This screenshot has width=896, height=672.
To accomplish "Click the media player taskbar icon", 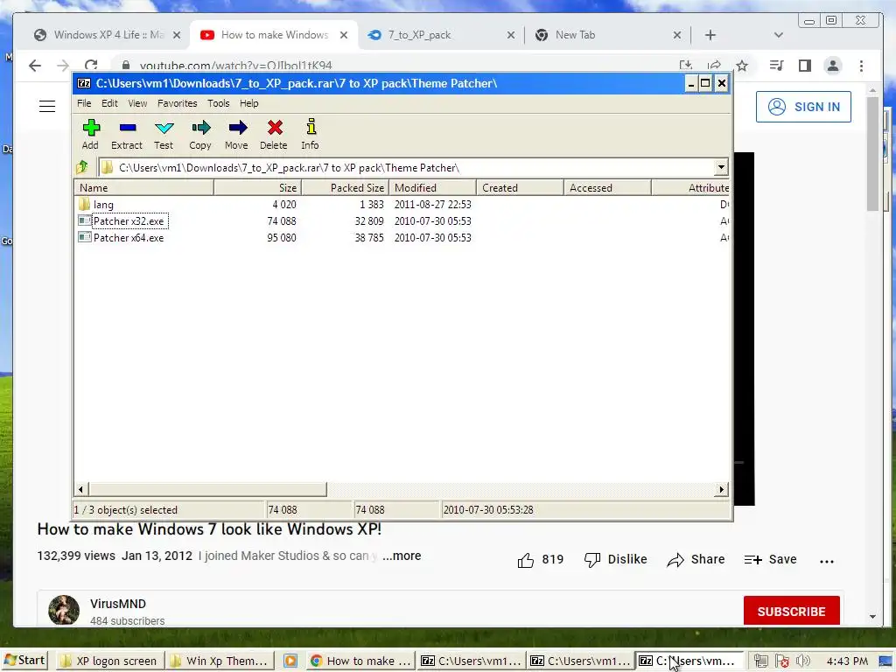I will pos(290,661).
